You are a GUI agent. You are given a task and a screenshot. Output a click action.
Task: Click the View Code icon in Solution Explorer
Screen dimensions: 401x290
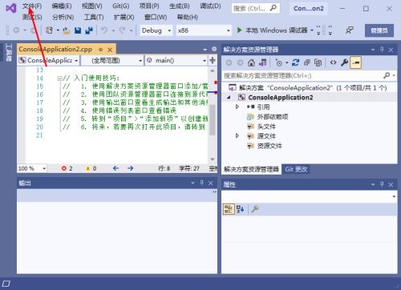coord(333,62)
